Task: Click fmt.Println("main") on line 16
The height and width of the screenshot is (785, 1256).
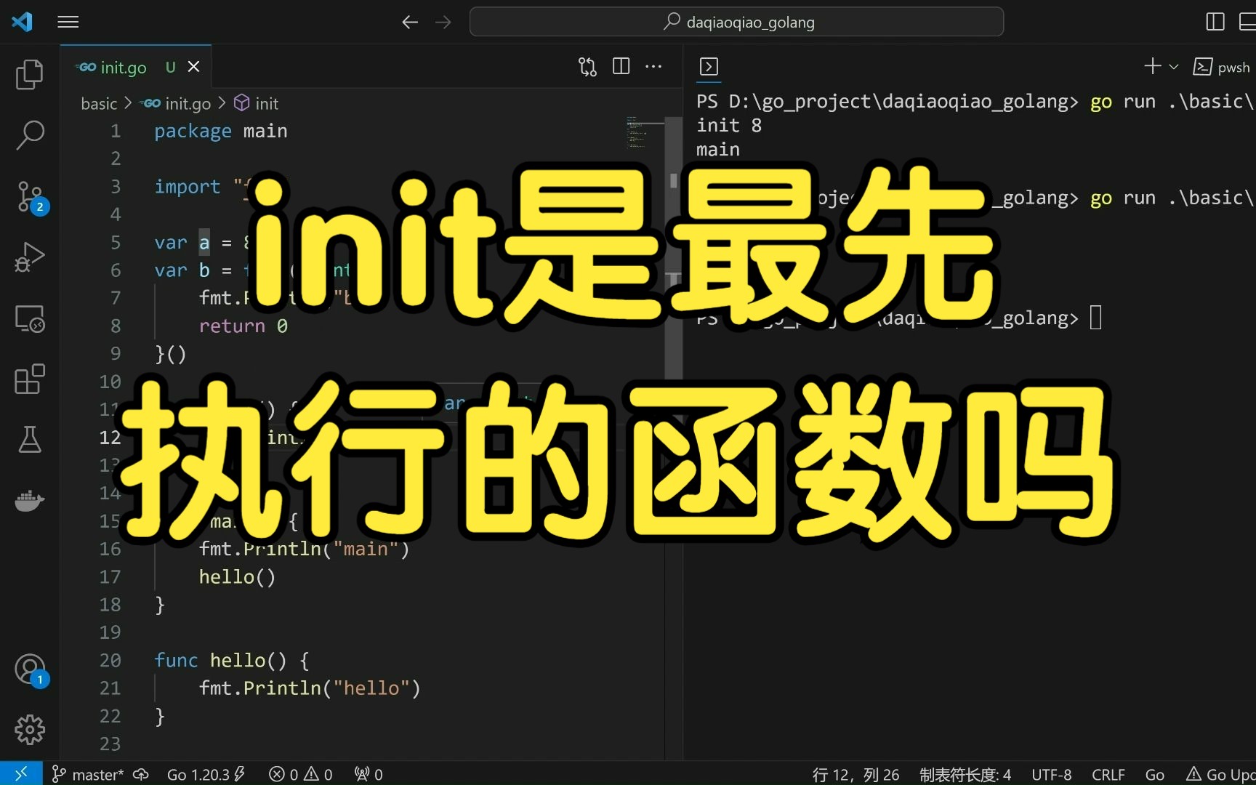Action: (305, 549)
